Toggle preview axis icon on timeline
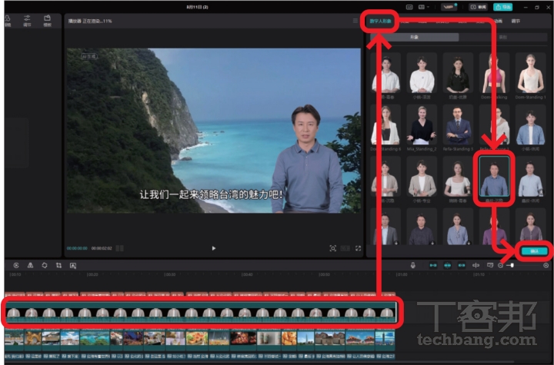This screenshot has width=554, height=365. click(x=476, y=265)
